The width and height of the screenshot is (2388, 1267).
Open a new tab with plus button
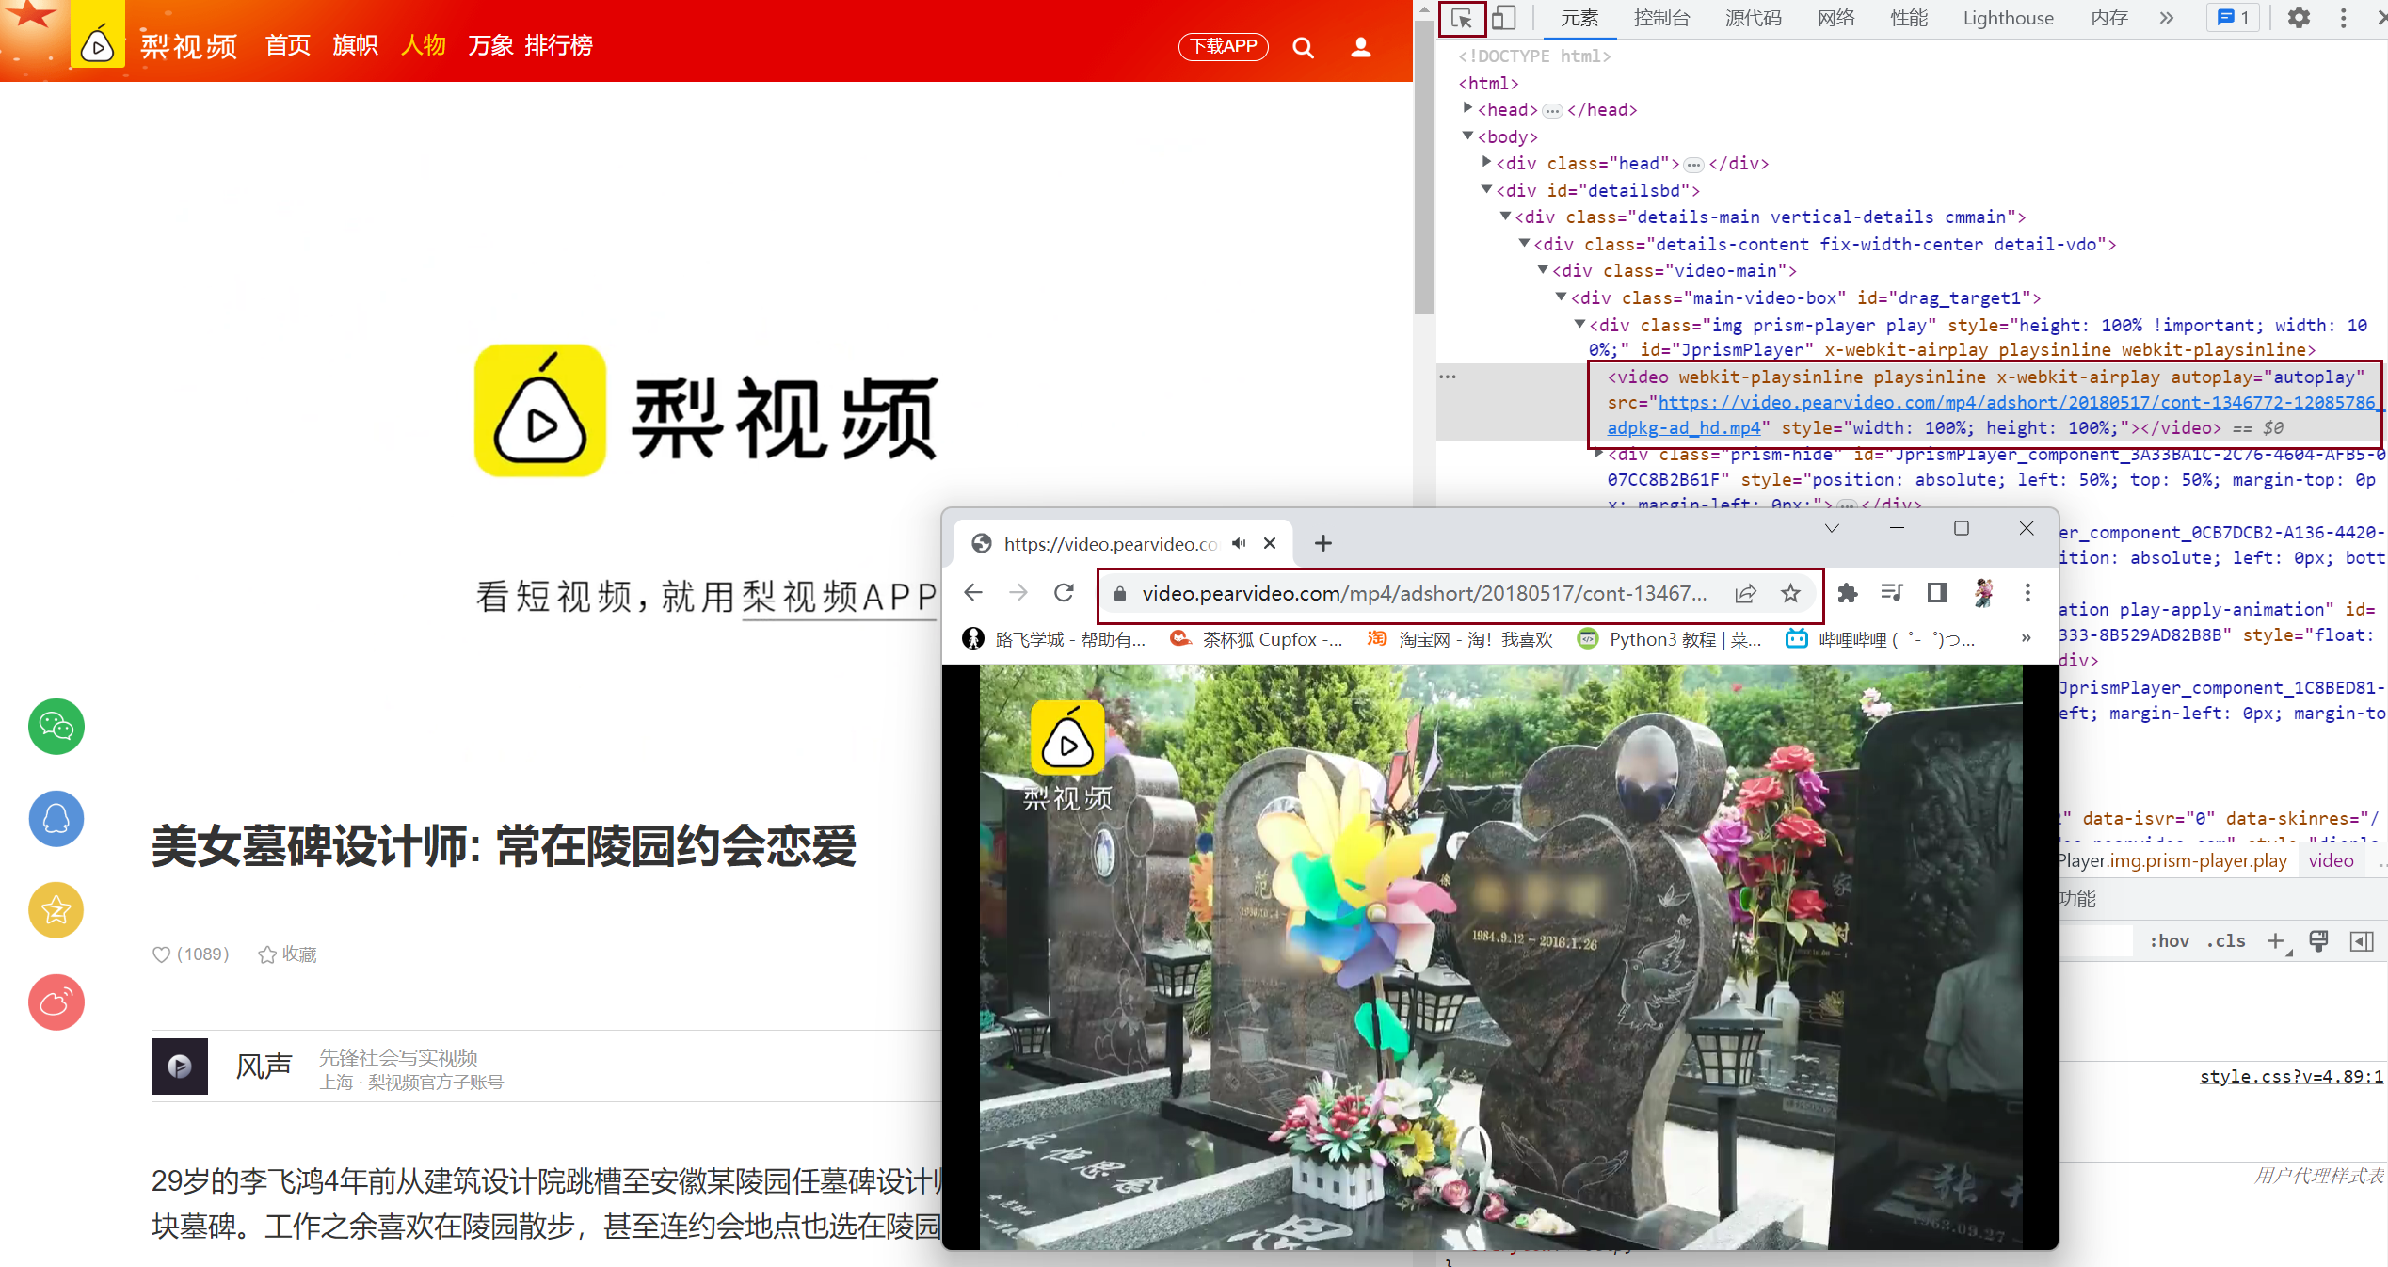pyautogui.click(x=1322, y=543)
